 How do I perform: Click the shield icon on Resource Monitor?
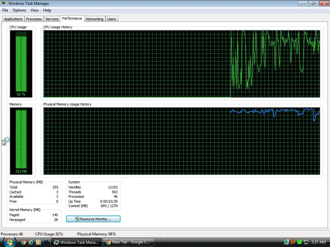[77, 219]
